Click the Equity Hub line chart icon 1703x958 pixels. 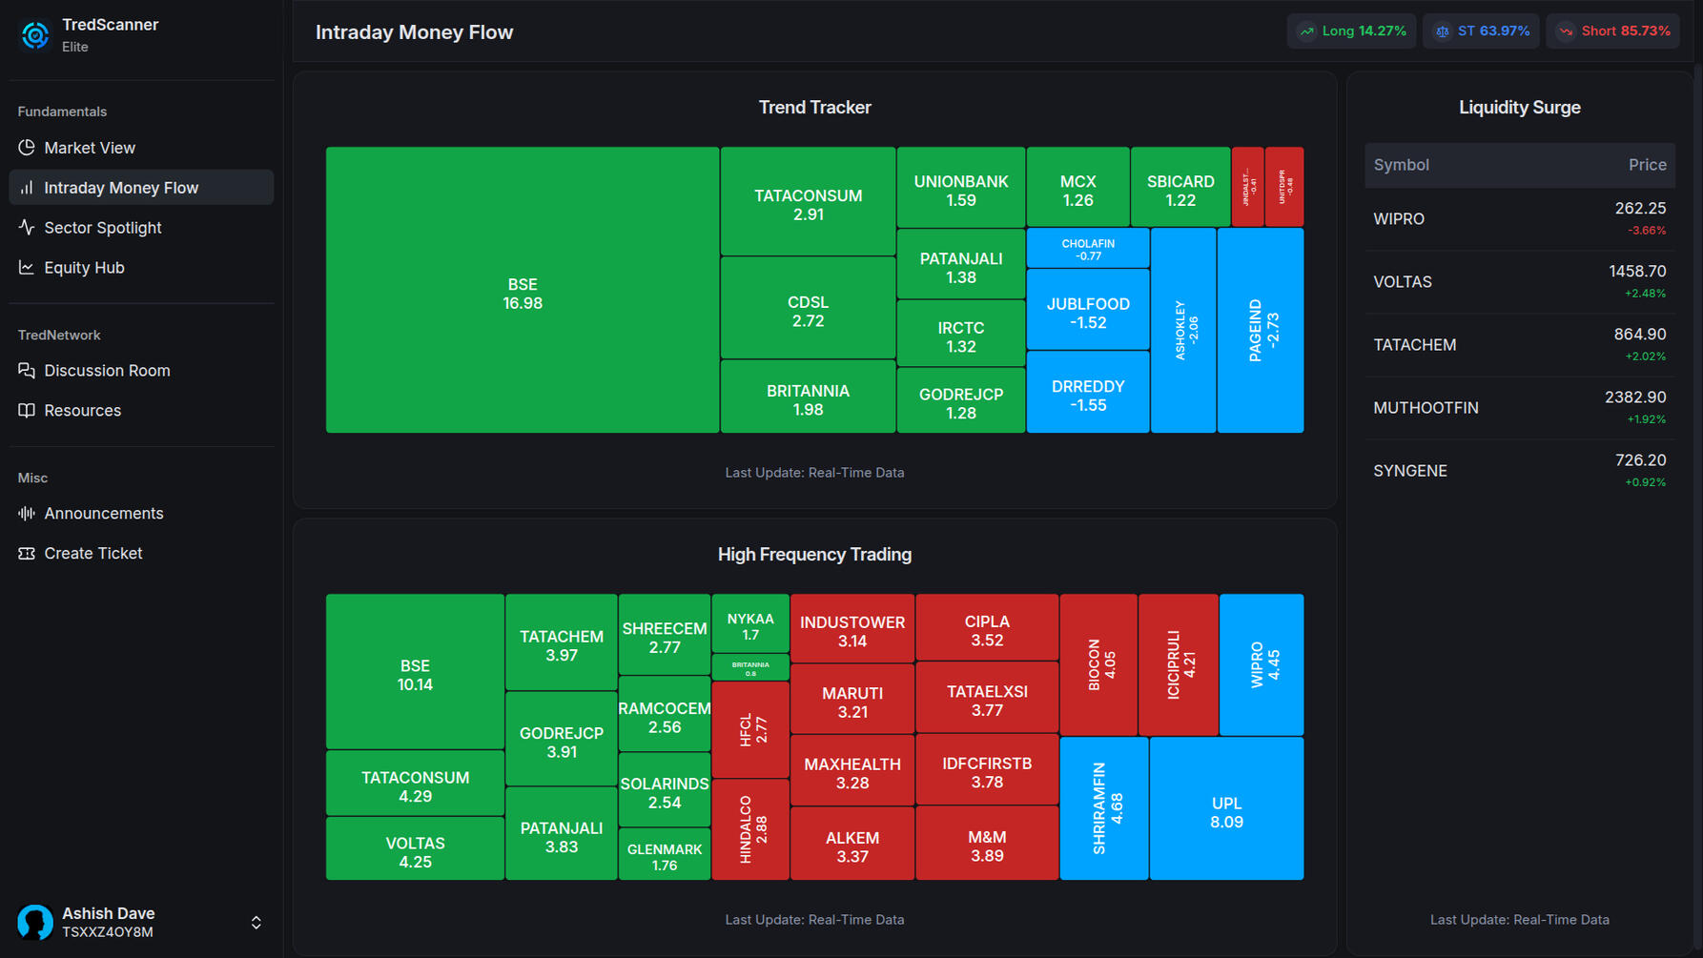pyautogui.click(x=27, y=268)
